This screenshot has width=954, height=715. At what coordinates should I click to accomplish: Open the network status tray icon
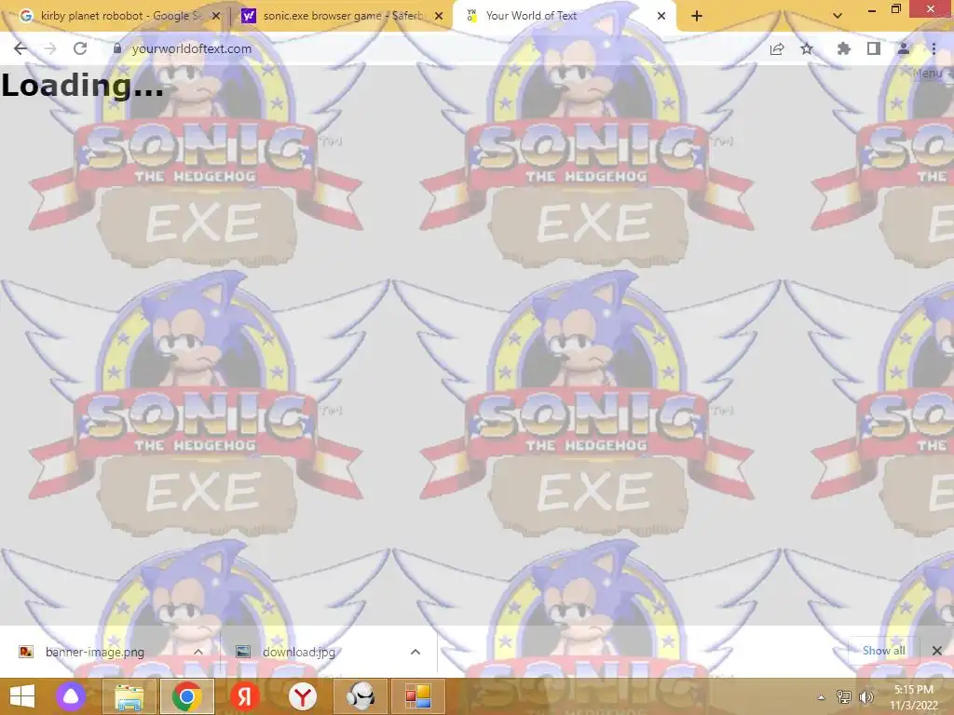coord(844,697)
